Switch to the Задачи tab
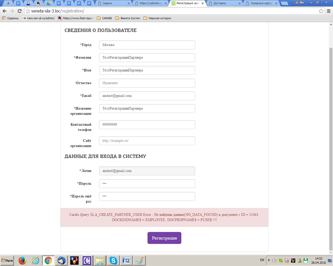 click(114, 3)
